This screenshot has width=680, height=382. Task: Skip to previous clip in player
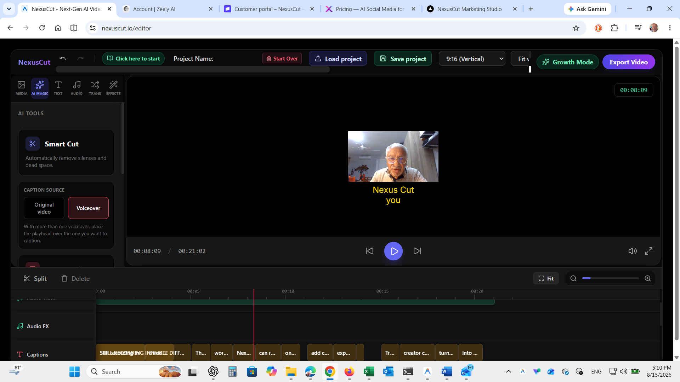click(x=369, y=251)
